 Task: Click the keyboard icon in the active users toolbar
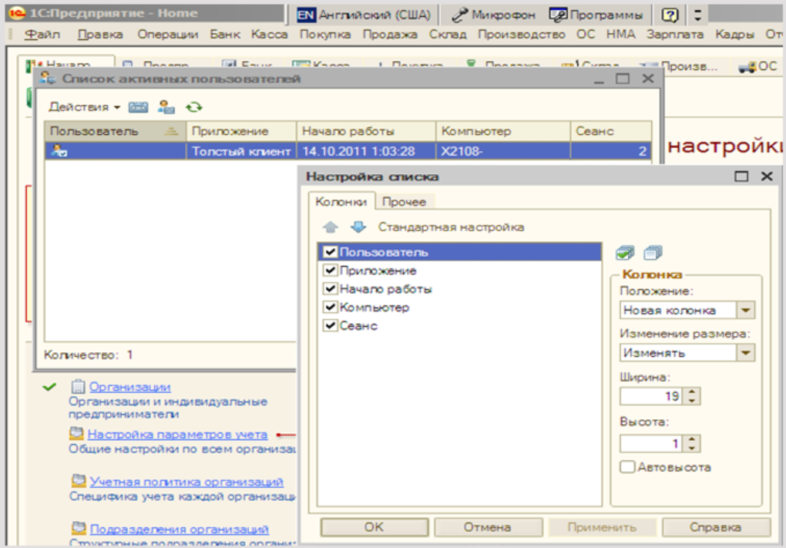(x=139, y=107)
